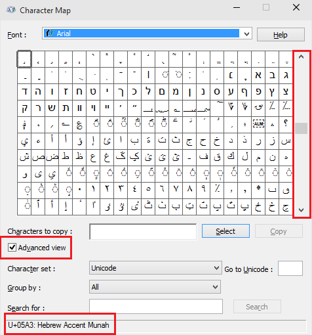
Task: Select the Arabic letter Meem م cell
Action: coord(258,158)
